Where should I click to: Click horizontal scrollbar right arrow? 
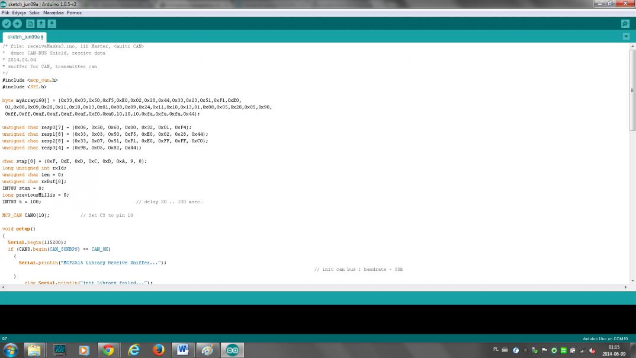[x=626, y=287]
